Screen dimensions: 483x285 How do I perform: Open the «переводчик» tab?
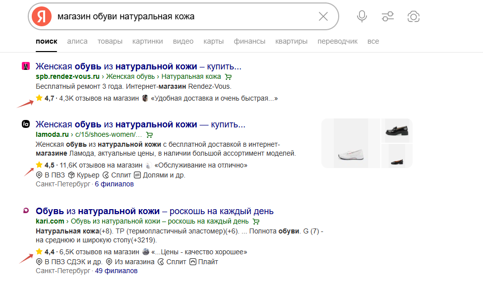338,41
